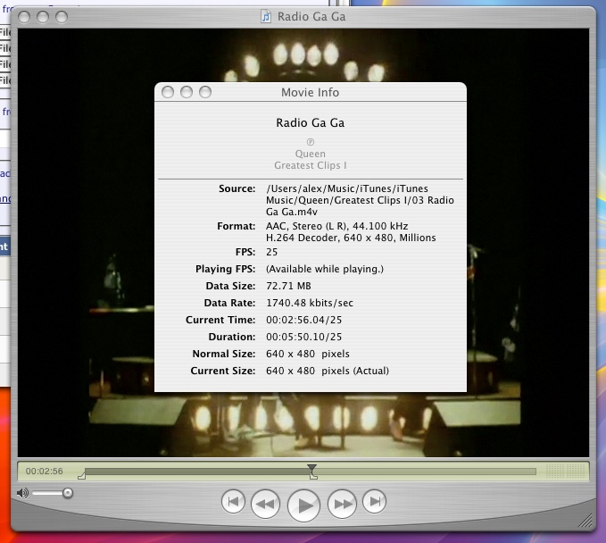Click the H.264 Decoder format line
The image size is (606, 543).
tap(351, 238)
